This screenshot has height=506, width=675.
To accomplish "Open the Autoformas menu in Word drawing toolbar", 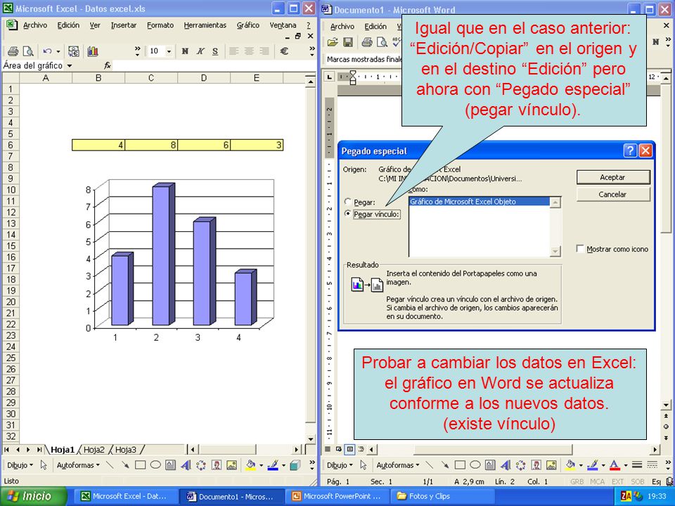I will [398, 465].
